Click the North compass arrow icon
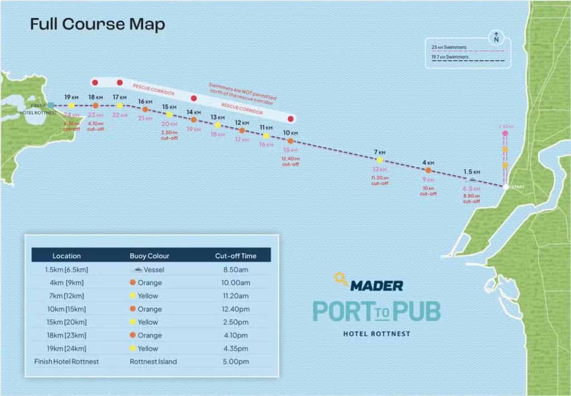This screenshot has height=396, width=571. [496, 38]
